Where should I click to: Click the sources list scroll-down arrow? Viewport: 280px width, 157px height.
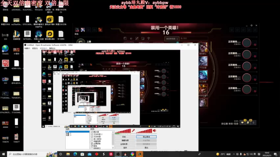[113, 148]
